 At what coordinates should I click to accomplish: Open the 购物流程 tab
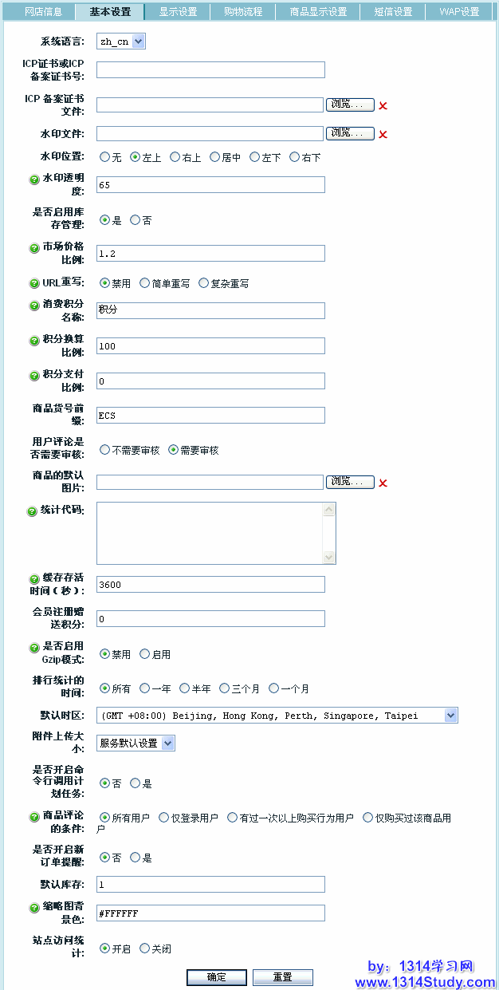[x=243, y=12]
